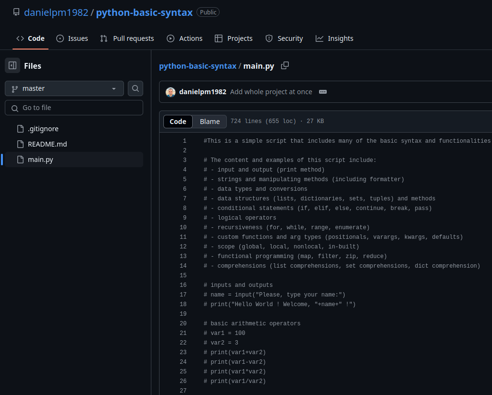Click the '# basic arithmetic operators' comment line
This screenshot has height=395, width=492.
pos(252,323)
